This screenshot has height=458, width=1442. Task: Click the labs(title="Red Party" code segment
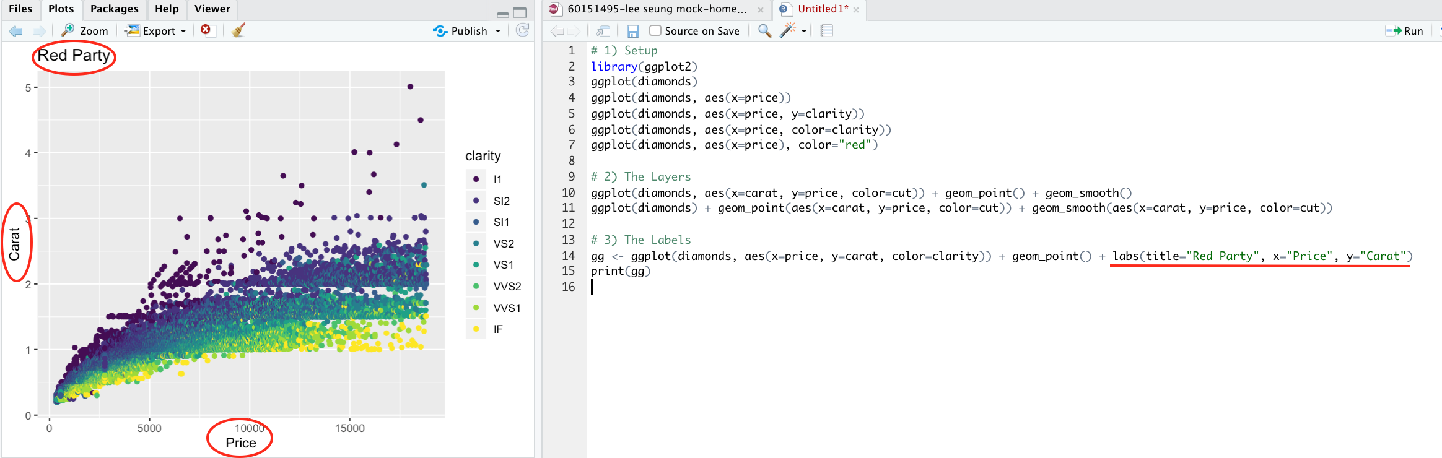point(1186,256)
